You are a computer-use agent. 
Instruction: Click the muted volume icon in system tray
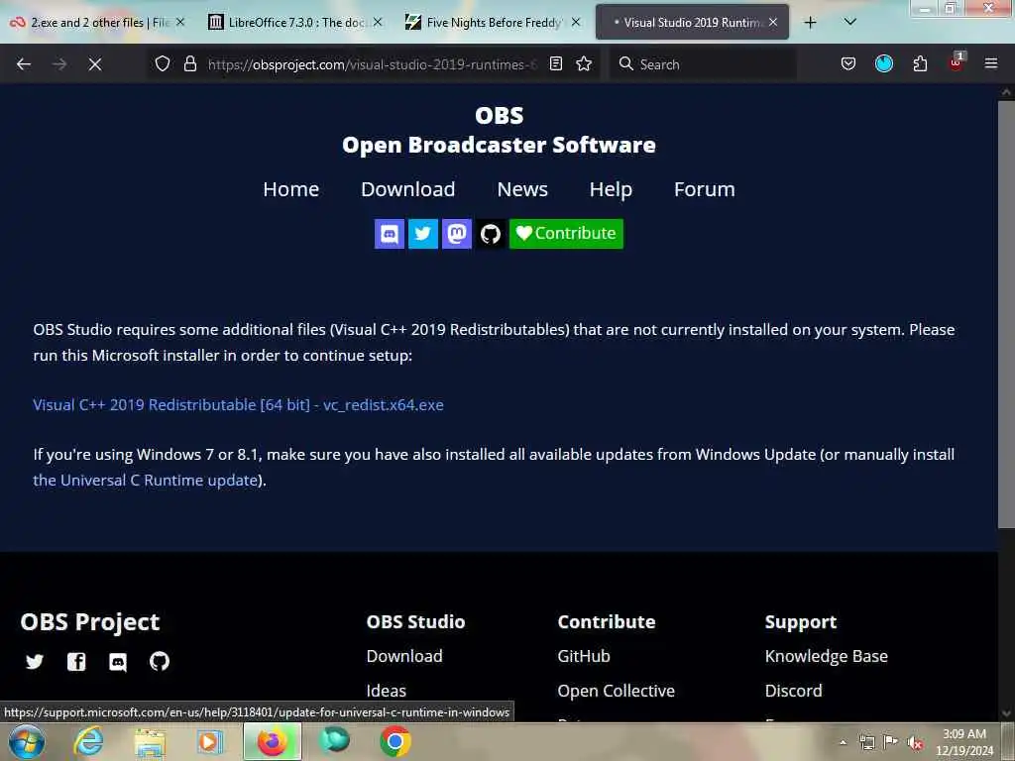coord(915,743)
